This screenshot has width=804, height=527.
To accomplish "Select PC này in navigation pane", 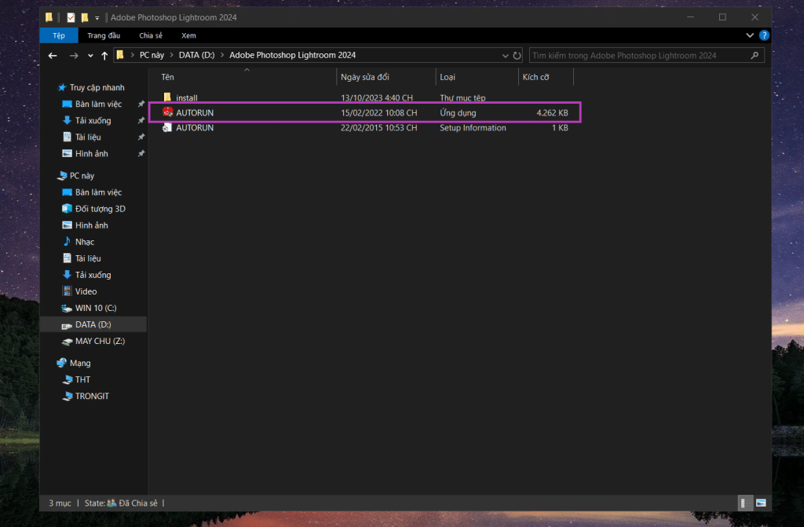I will tap(76, 175).
